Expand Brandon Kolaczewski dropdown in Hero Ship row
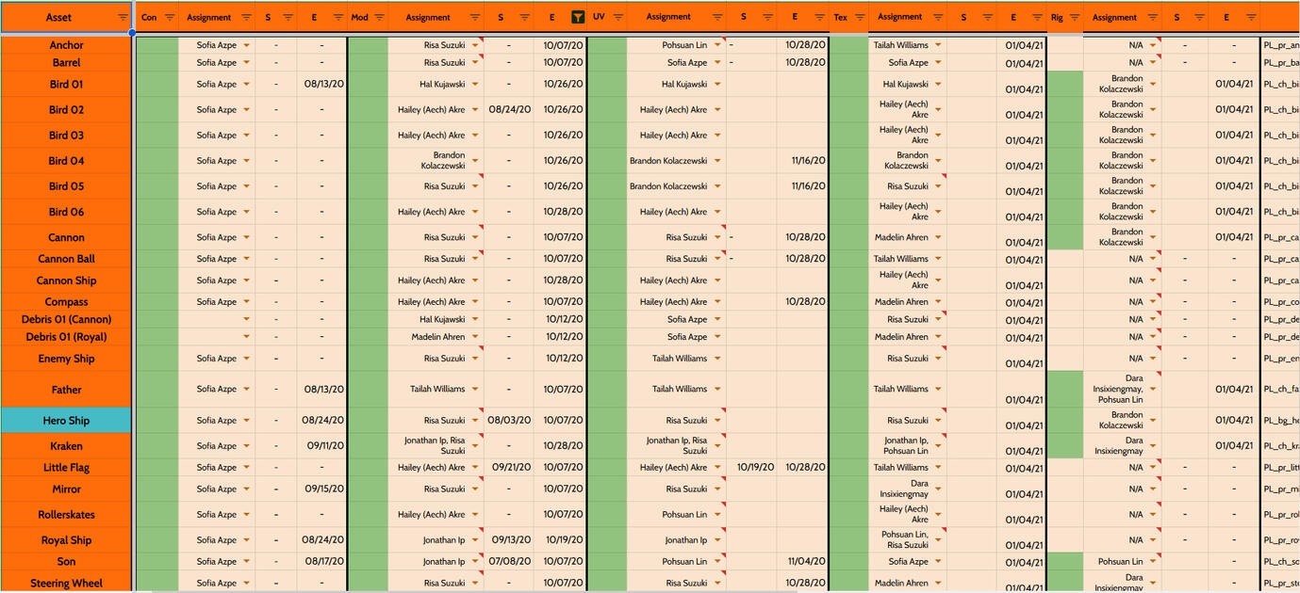The image size is (1300, 593). 1152,421
